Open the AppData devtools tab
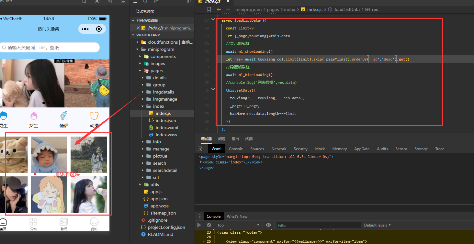This screenshot has height=244, width=474. pyautogui.click(x=362, y=149)
